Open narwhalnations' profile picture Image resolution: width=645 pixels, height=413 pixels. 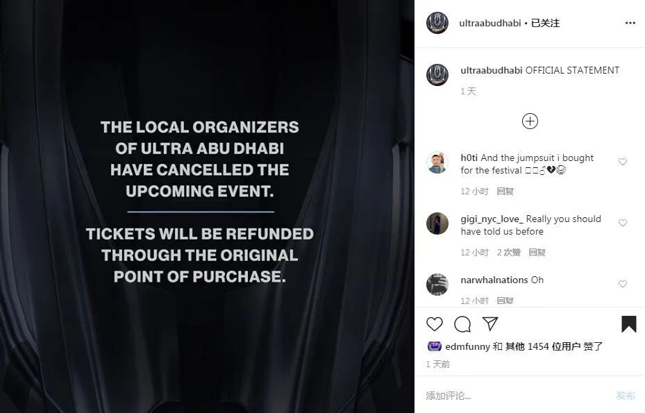pos(437,285)
